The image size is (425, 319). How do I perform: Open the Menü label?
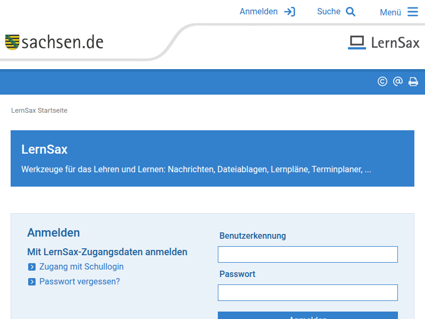tap(390, 12)
